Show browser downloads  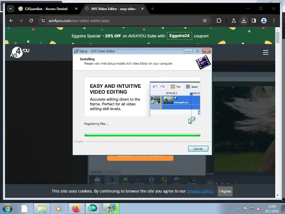[244, 21]
